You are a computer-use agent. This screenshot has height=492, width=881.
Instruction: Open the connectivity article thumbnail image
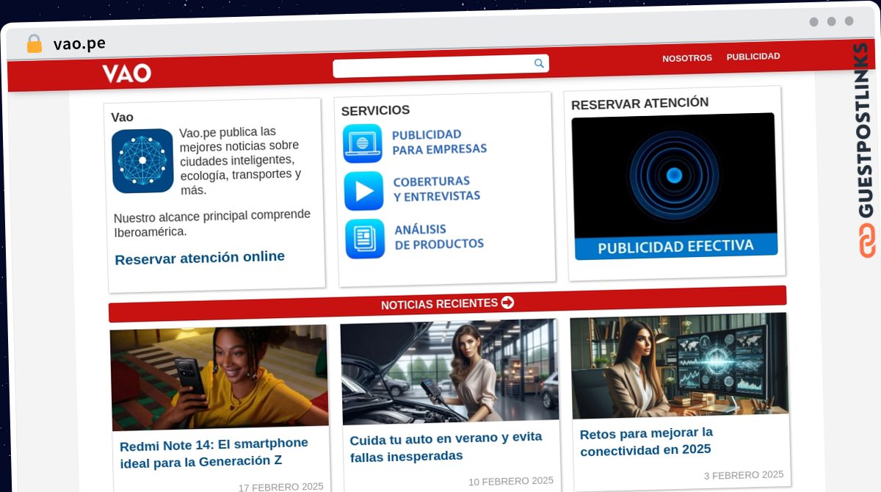679,366
